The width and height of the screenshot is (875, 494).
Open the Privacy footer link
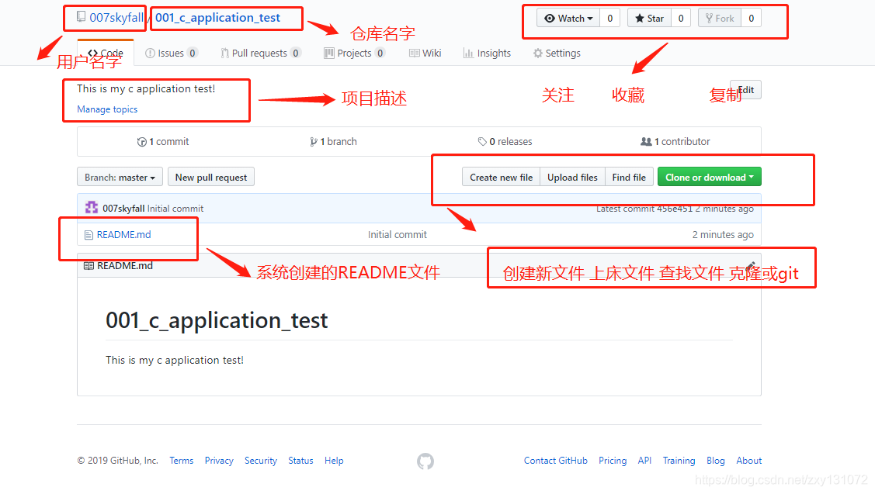point(219,461)
